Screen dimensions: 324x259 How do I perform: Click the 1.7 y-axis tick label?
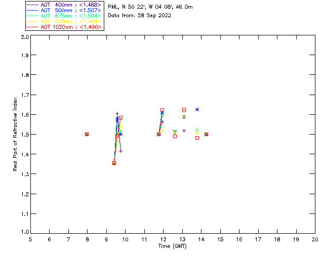coord(25,95)
